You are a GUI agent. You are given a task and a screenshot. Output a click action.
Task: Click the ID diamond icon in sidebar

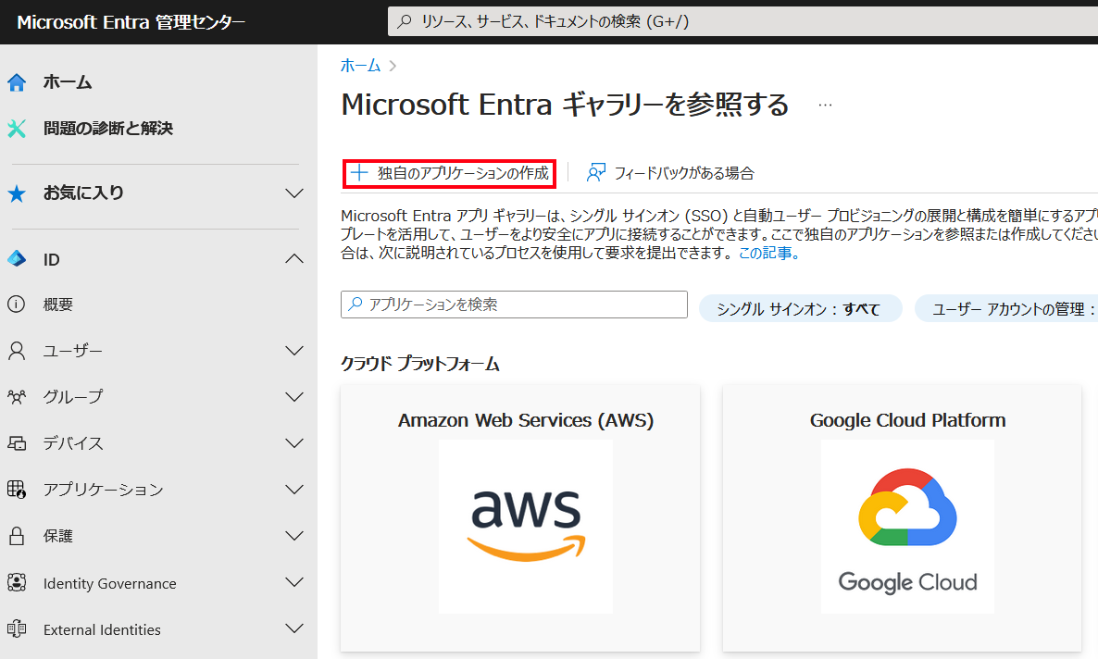pyautogui.click(x=17, y=259)
